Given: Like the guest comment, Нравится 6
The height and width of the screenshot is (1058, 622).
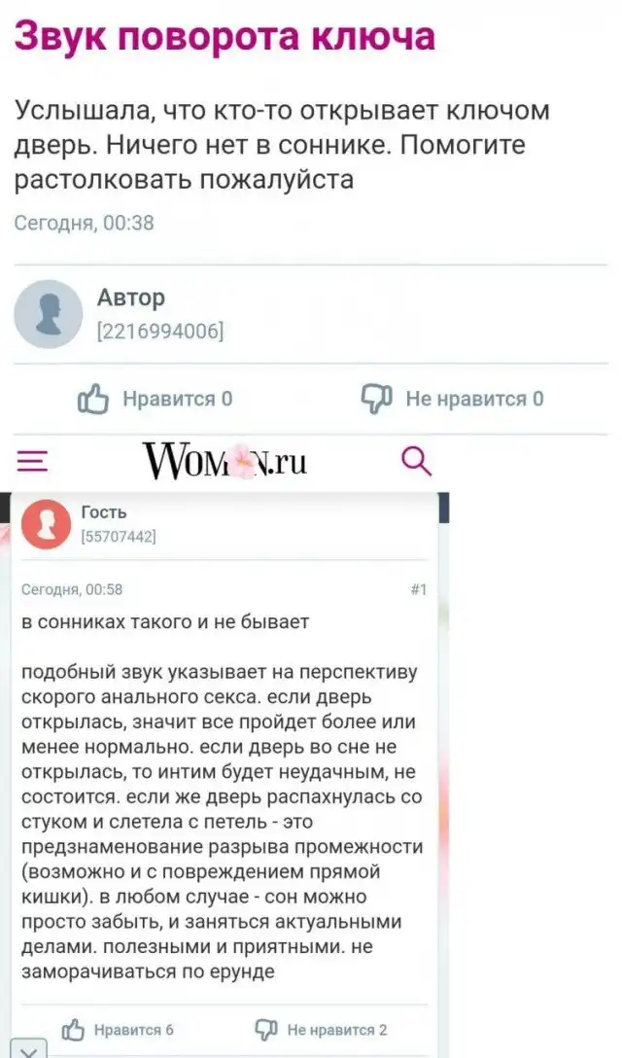Looking at the screenshot, I should pos(118,1030).
